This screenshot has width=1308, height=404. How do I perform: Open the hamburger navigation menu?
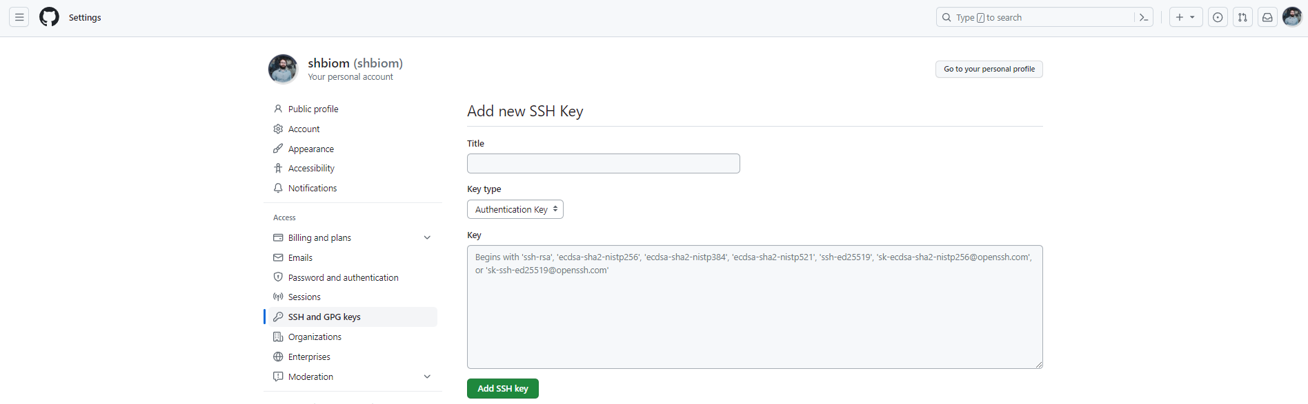(x=19, y=17)
